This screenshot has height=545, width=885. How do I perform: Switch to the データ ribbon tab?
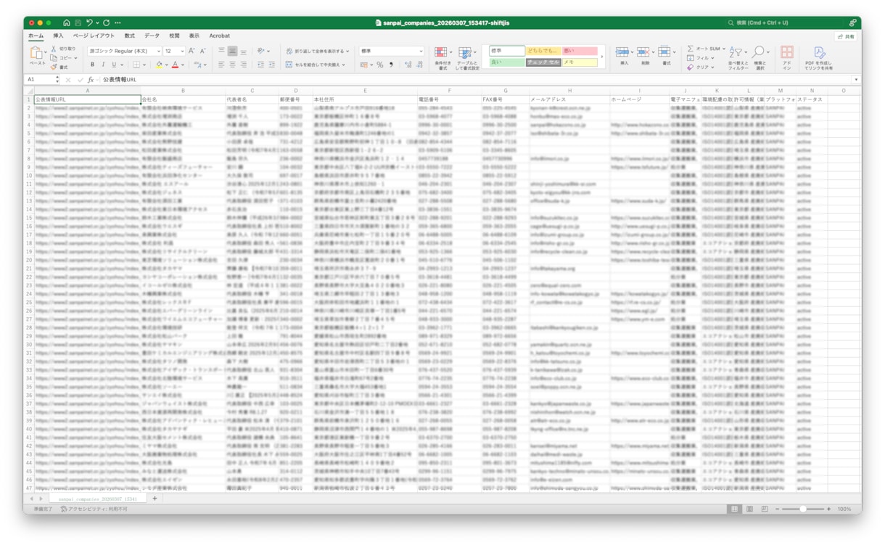coord(152,36)
